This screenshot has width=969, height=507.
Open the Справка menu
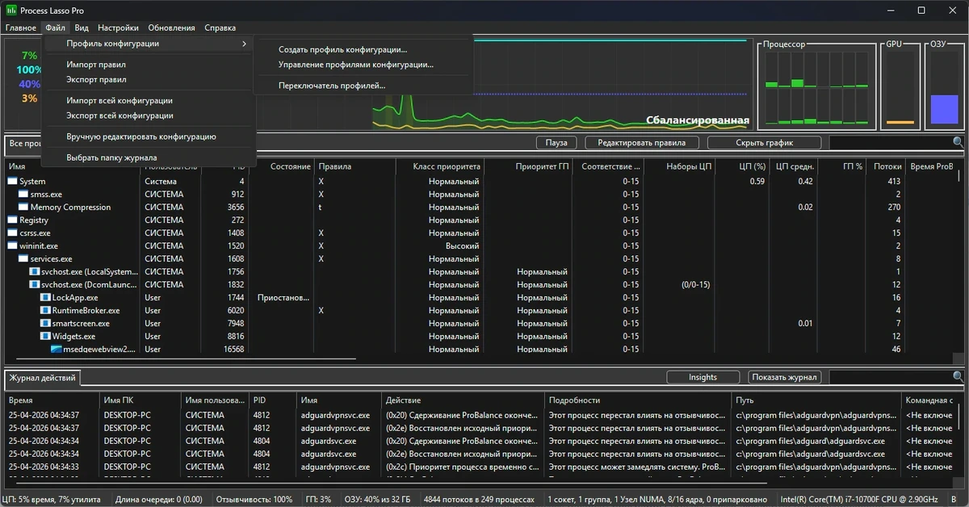[x=220, y=28]
